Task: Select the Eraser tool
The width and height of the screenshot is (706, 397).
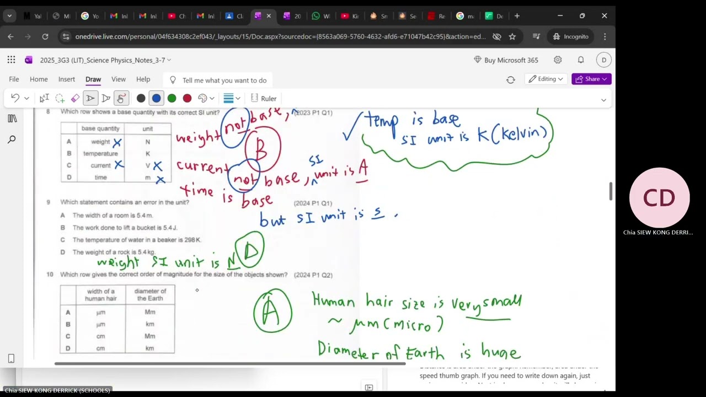Action: 75,98
